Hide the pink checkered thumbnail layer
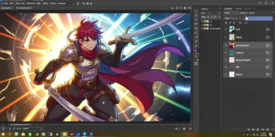275x137 pixels. click(x=226, y=60)
